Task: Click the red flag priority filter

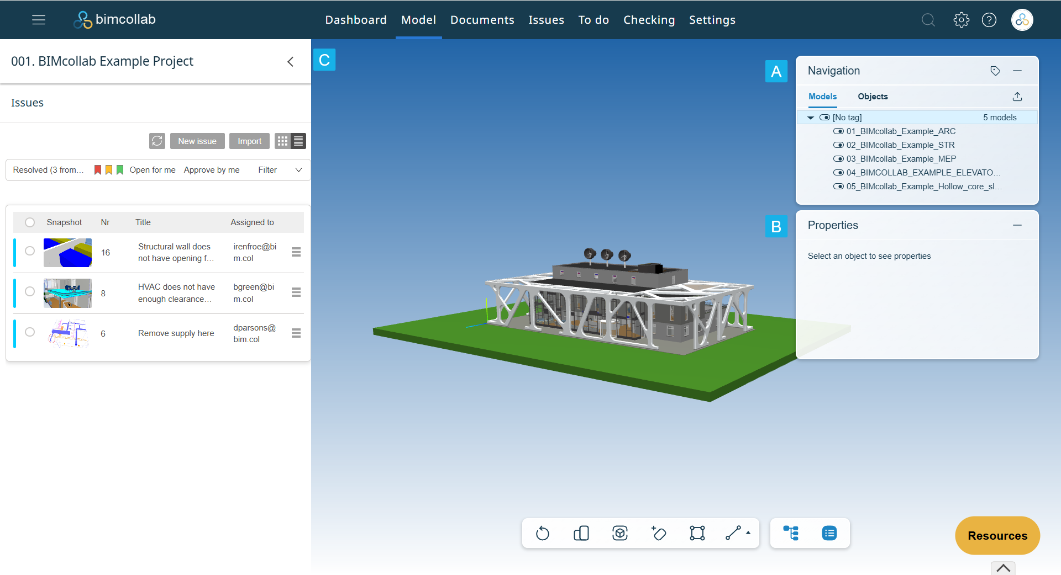Action: (x=98, y=170)
